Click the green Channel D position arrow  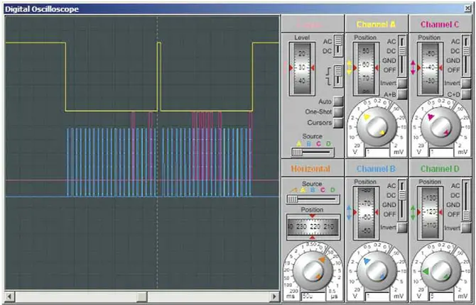click(413, 212)
